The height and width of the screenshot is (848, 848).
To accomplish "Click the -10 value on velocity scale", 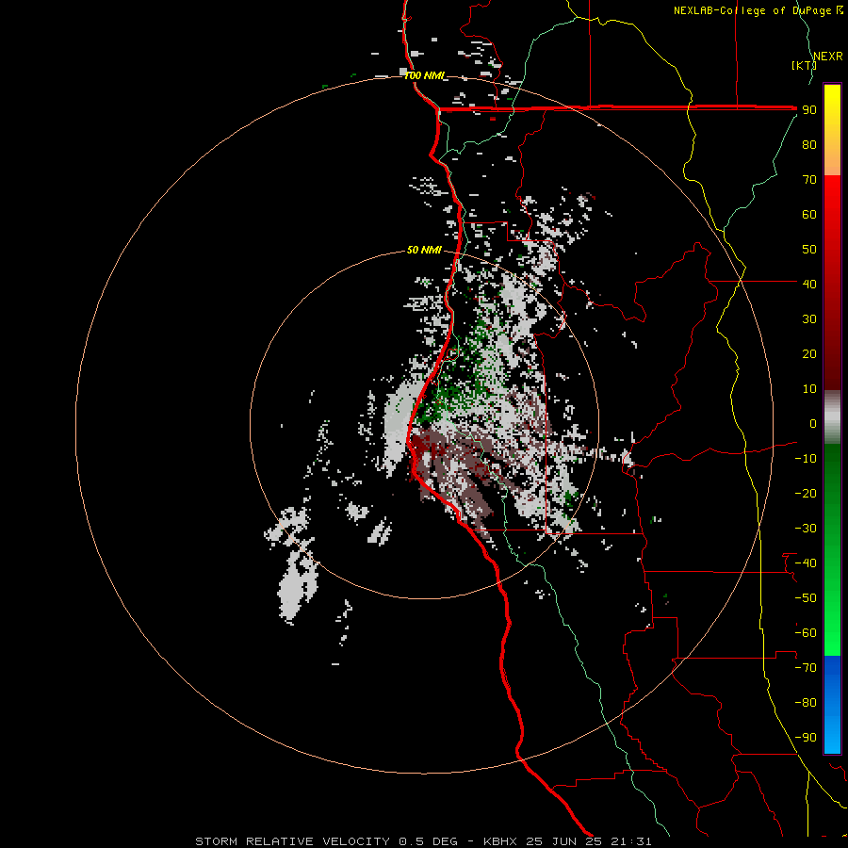I will pyautogui.click(x=806, y=459).
